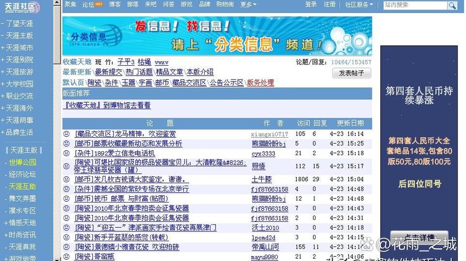
Task: Click the Tianya community logo
Action: point(22,7)
